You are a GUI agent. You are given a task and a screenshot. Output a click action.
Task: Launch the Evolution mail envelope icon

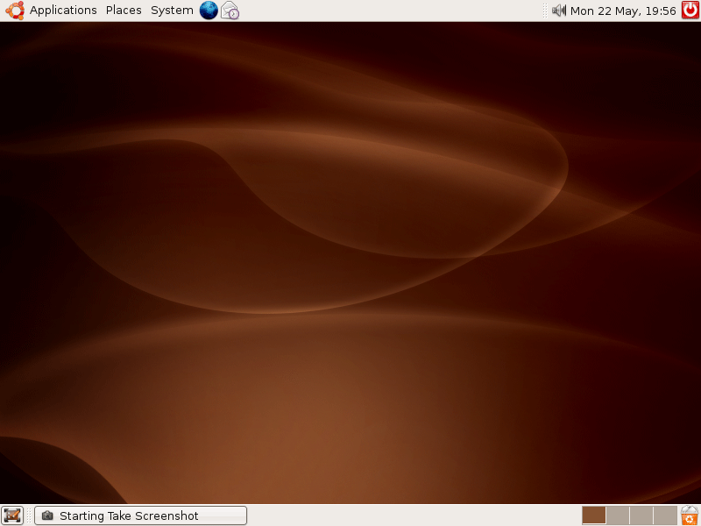click(230, 11)
